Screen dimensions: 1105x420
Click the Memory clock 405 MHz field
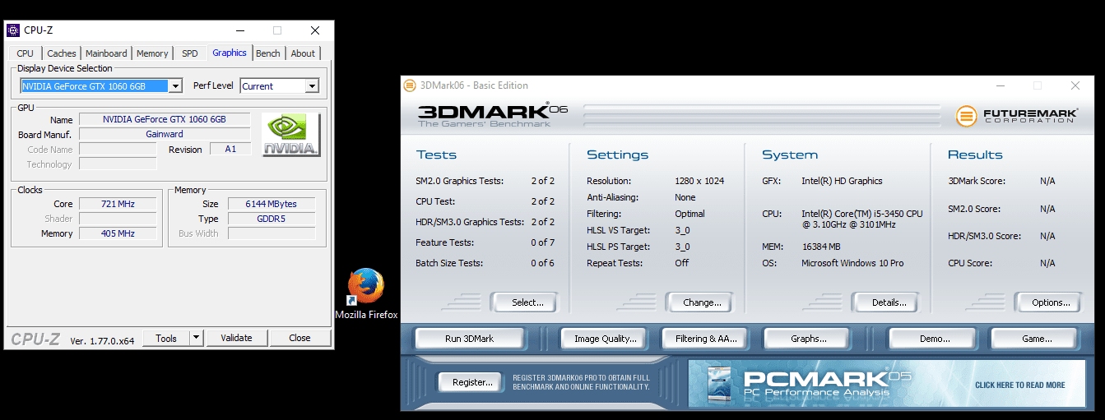[x=118, y=233]
